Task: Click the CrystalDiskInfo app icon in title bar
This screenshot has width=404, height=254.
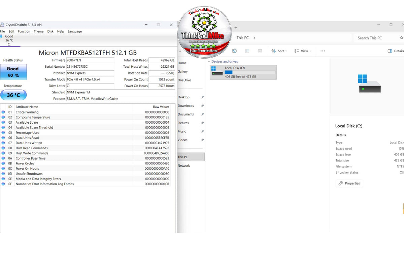Action: click(2, 25)
